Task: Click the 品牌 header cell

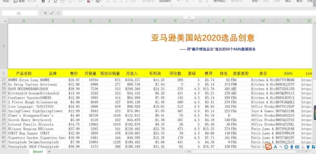Action: [53, 73]
